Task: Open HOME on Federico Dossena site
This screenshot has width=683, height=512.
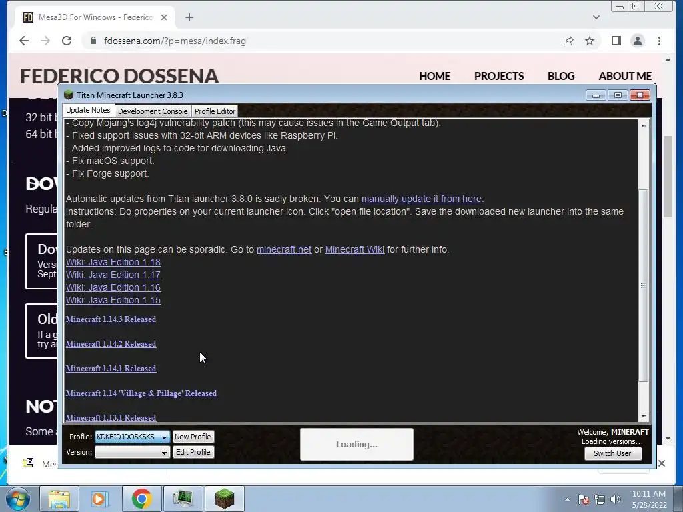Action: (x=434, y=76)
